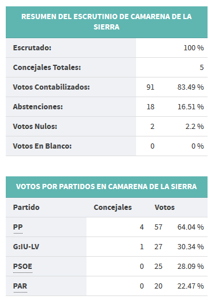Image resolution: width=211 pixels, height=303 pixels.
Task: Click the PAR party abbreviation
Action: [x=20, y=286]
